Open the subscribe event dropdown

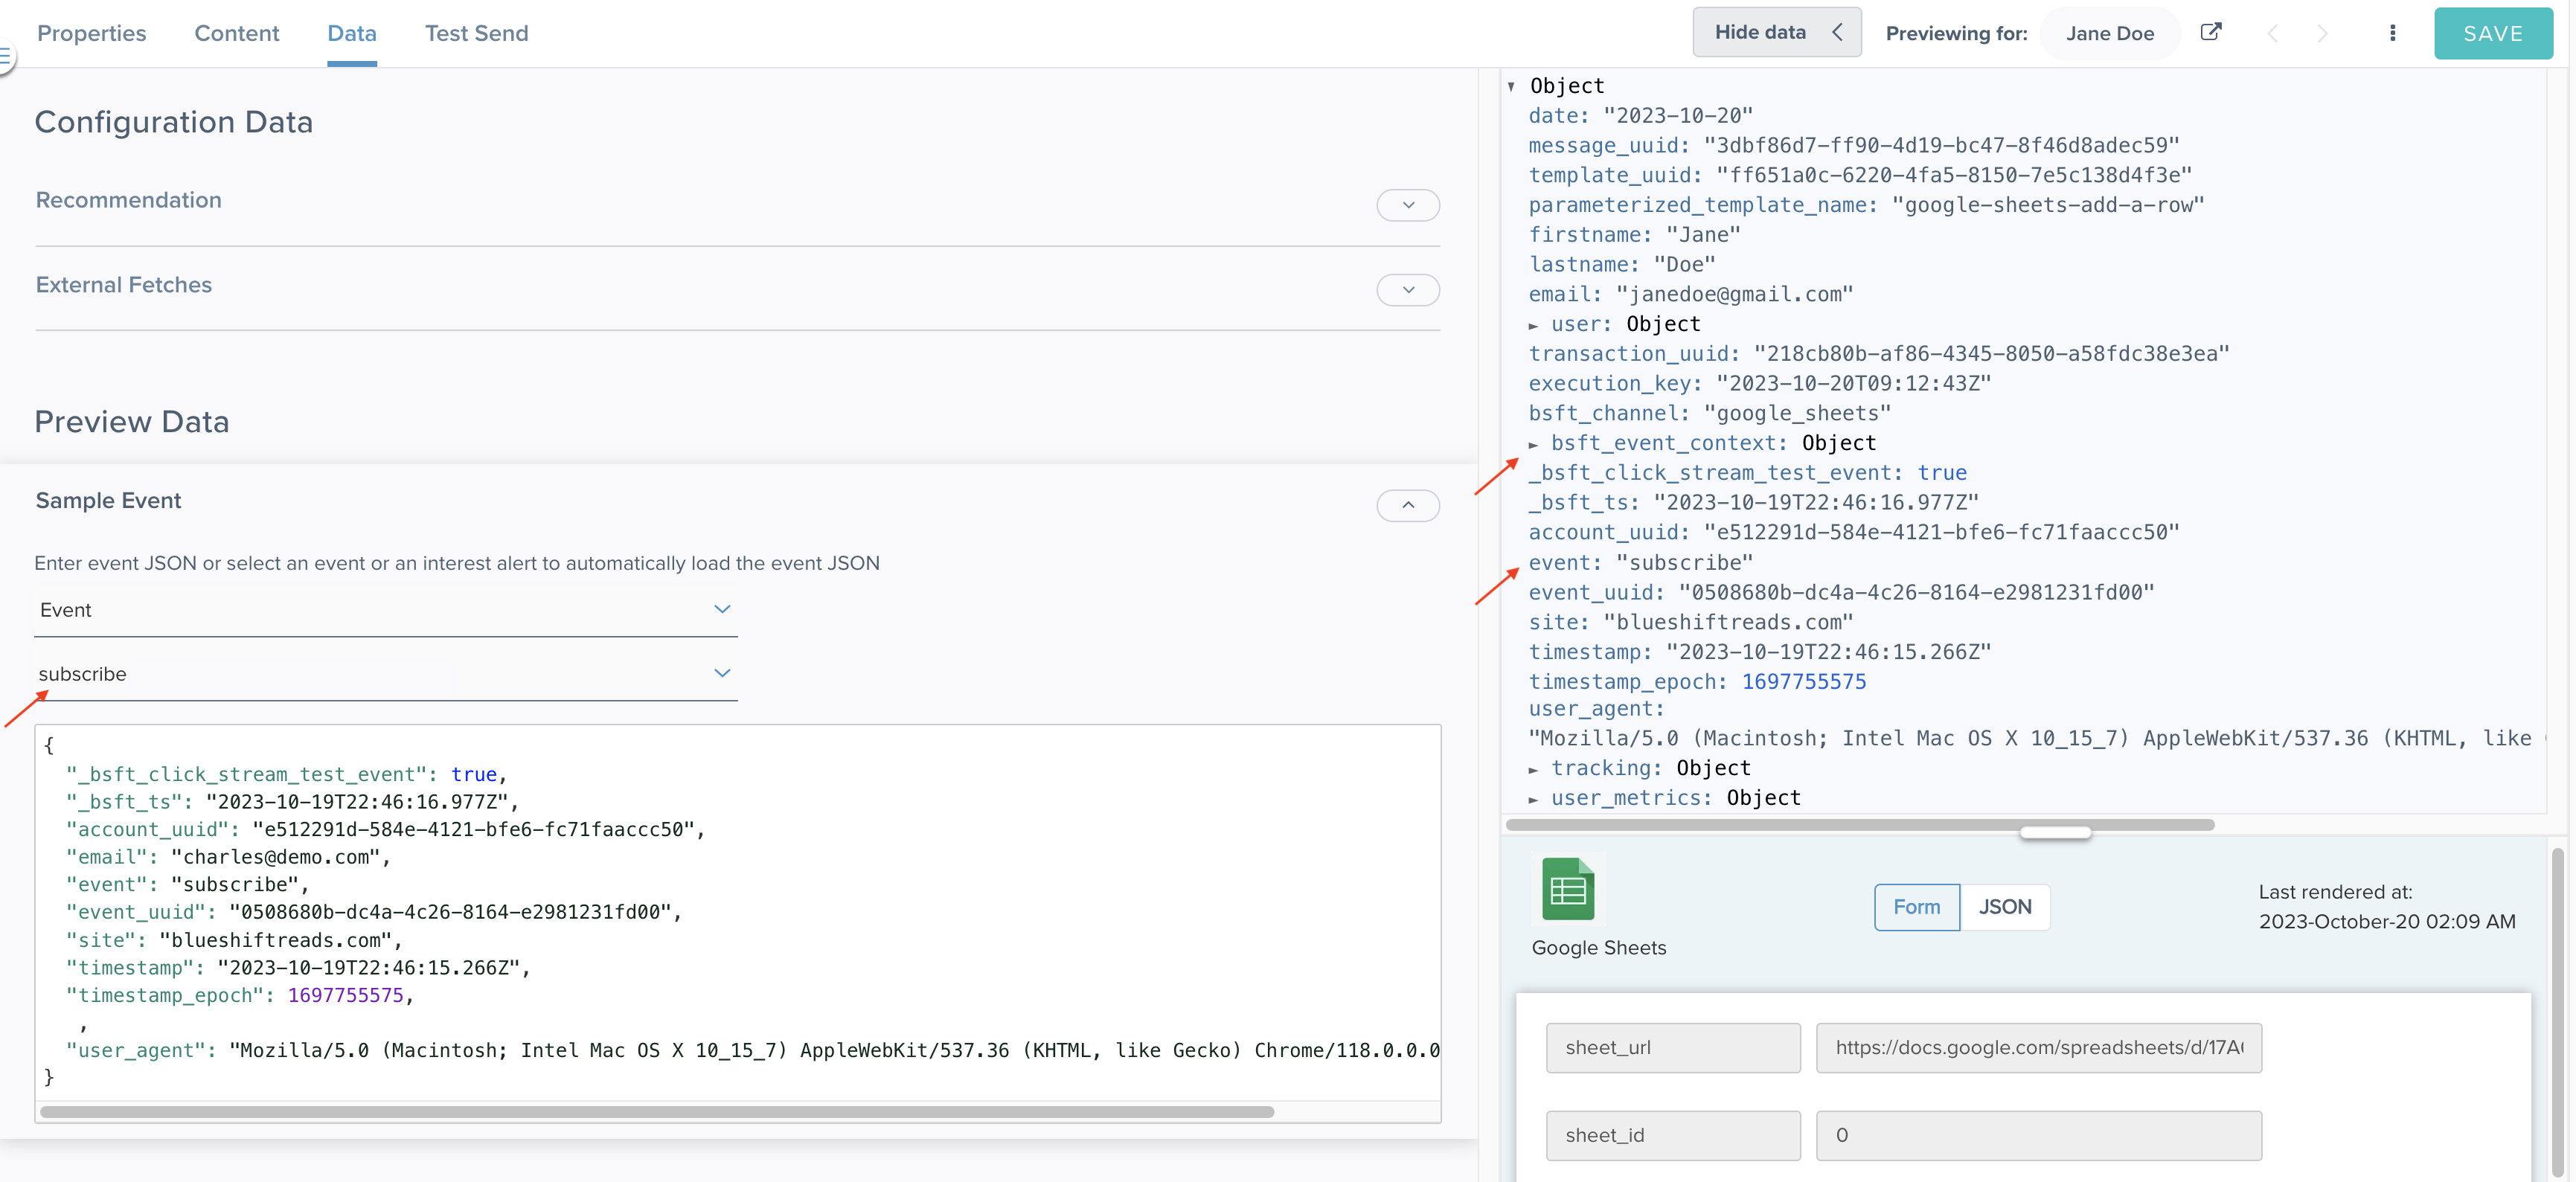tap(721, 673)
